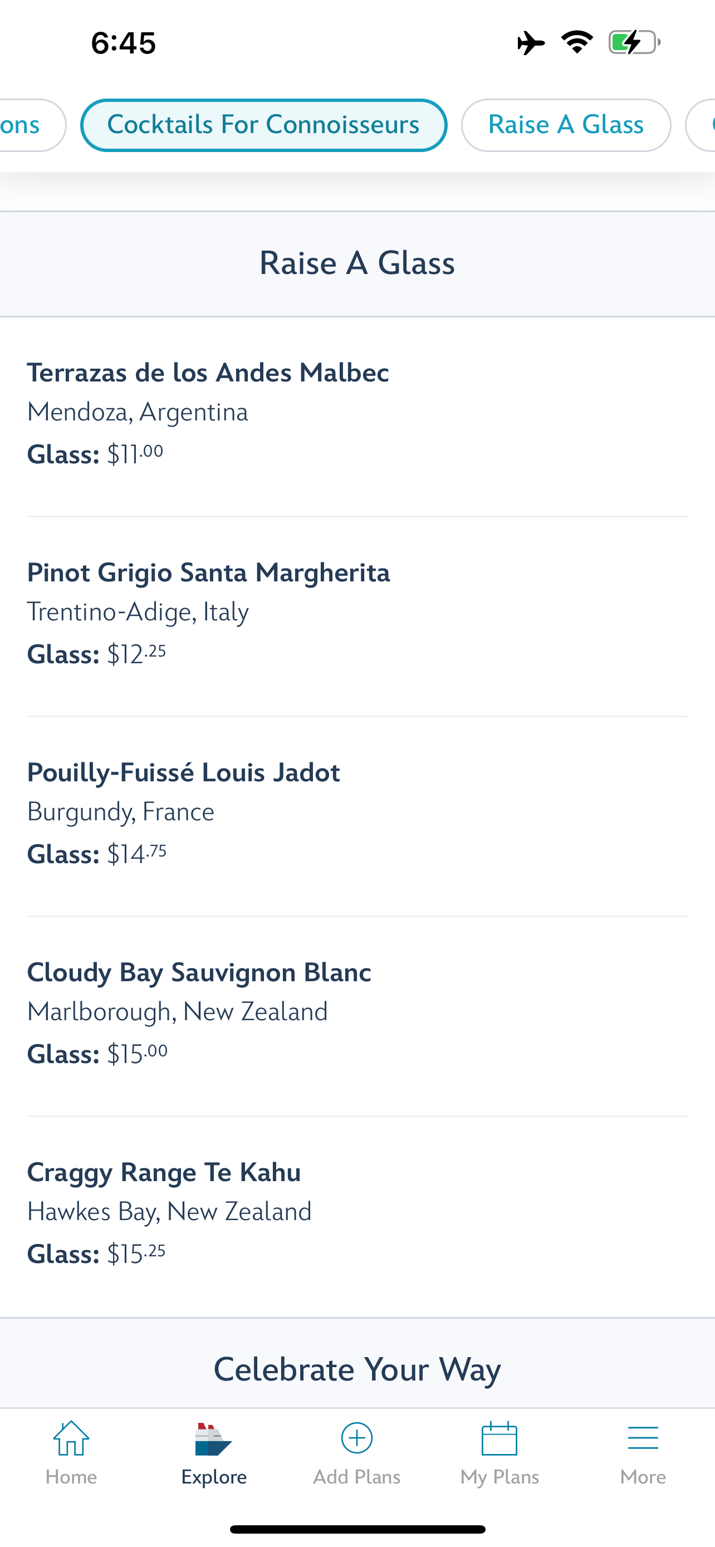715x1547 pixels.
Task: Choose Cloudy Bay Sauvignon Blanc
Action: point(199,973)
